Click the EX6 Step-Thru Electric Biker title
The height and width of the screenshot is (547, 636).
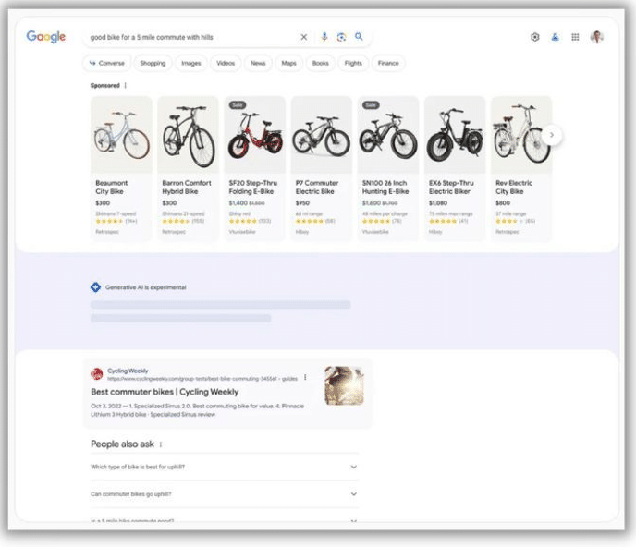tap(451, 188)
